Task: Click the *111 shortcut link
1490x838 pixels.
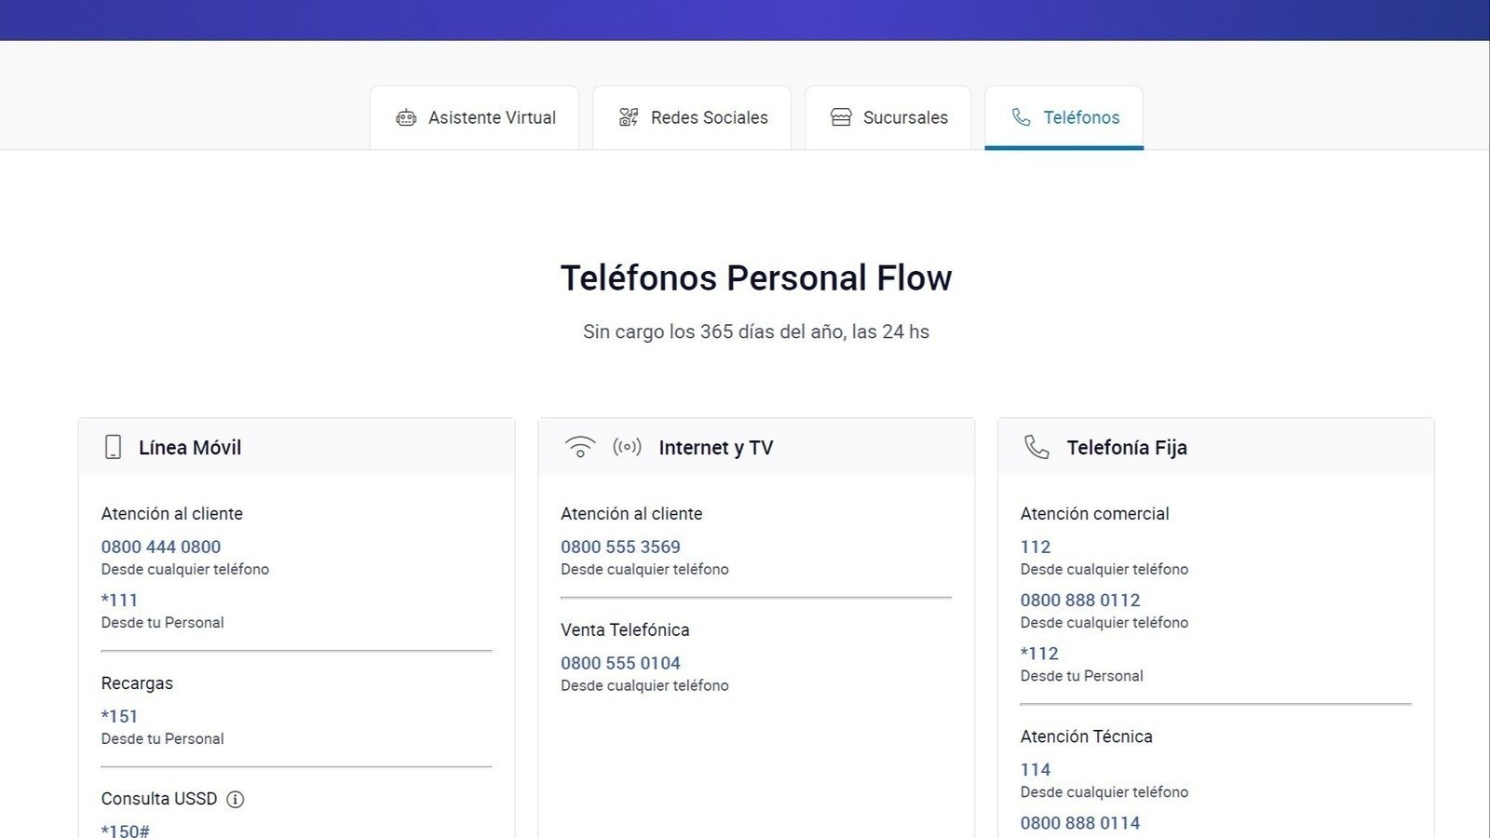Action: pyautogui.click(x=119, y=600)
